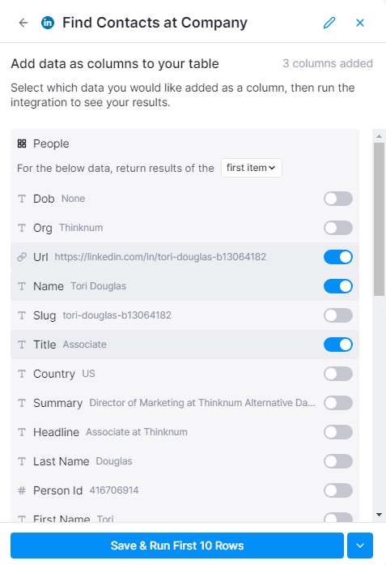Open the first item dropdown
Image resolution: width=386 pixels, height=565 pixels.
(252, 168)
